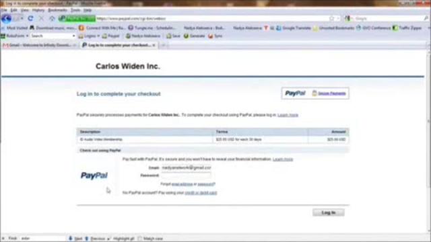
Task: Click the credit or debit card link
Action: [201, 193]
